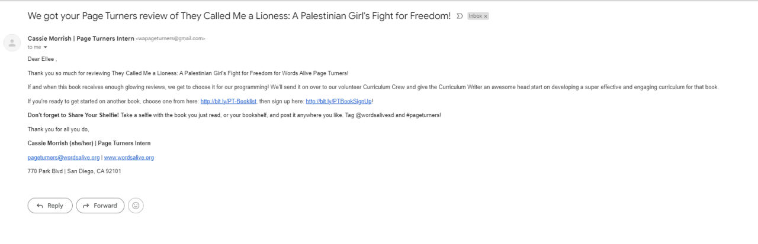Click the wapageturners@gmail.com sender address
The height and width of the screenshot is (244, 758).
point(171,38)
